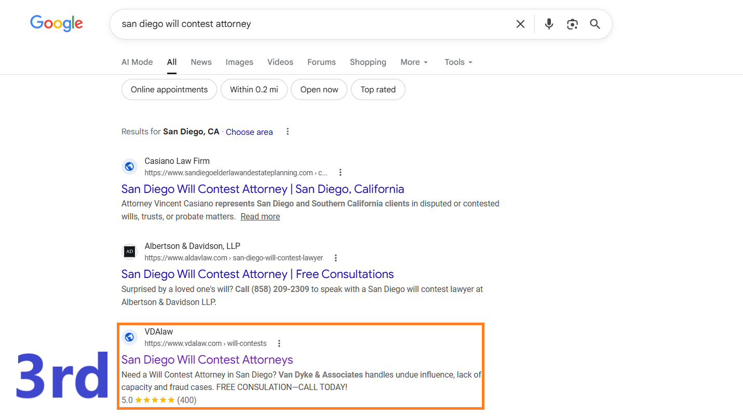This screenshot has height=417, width=743.
Task: Clear the search box with X
Action: point(520,24)
